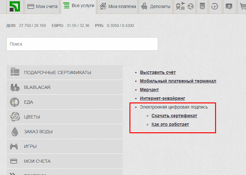This screenshot has width=246, height=175.
Task: Open the ИГРЫ games category
Action: pos(64,146)
